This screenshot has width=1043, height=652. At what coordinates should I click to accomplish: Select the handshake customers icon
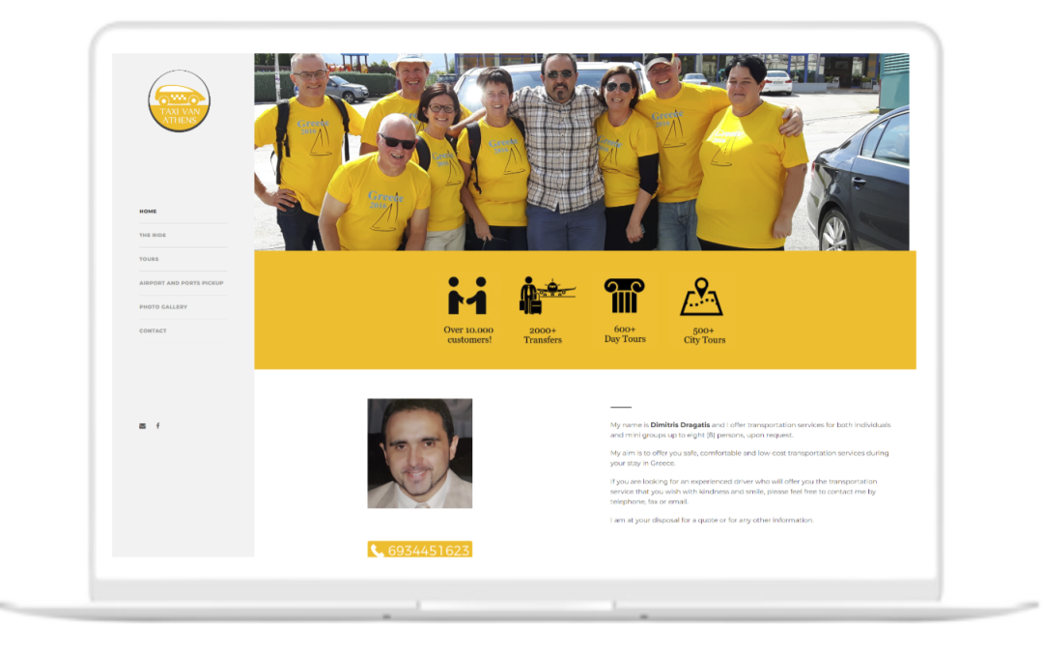coord(465,295)
